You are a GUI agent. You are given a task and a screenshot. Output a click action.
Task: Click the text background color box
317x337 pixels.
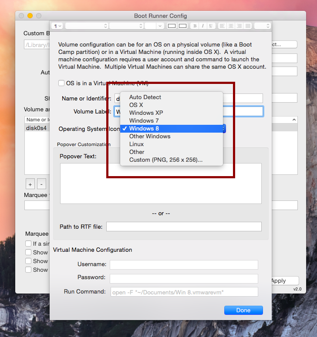[183, 26]
